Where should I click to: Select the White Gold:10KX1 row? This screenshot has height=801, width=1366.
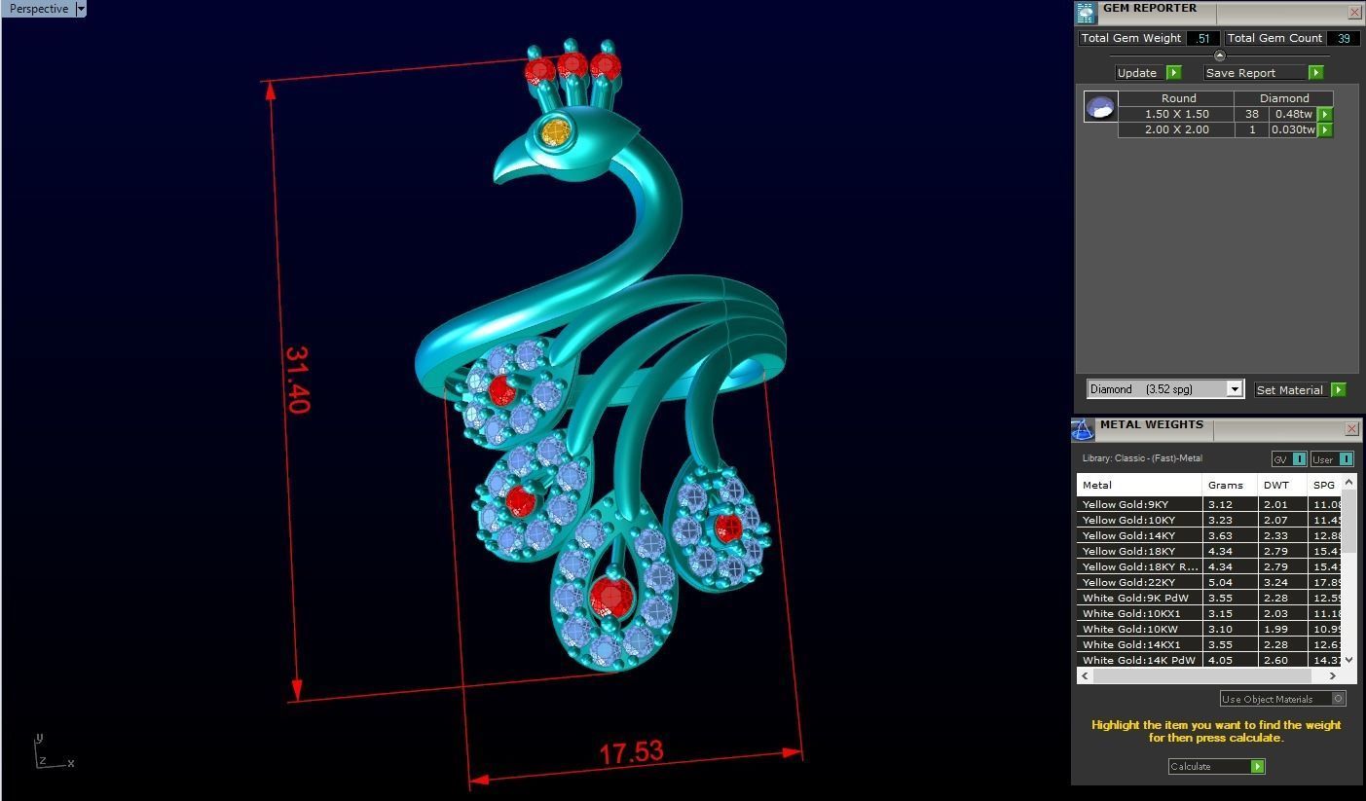[1208, 613]
